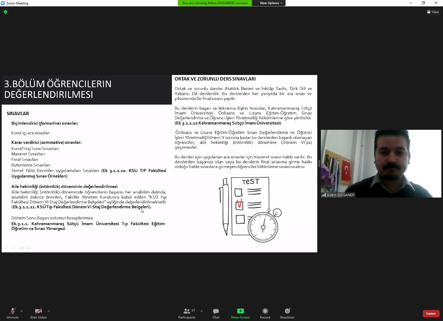
Task: Start Video camera toggle
Action: click(x=38, y=313)
